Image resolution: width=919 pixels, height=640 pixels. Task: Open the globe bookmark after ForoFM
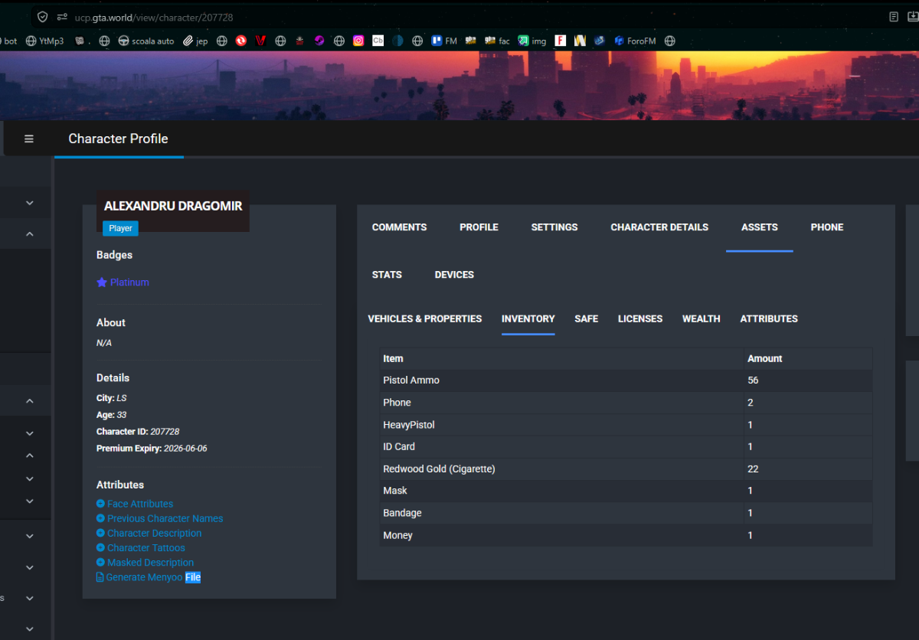670,41
